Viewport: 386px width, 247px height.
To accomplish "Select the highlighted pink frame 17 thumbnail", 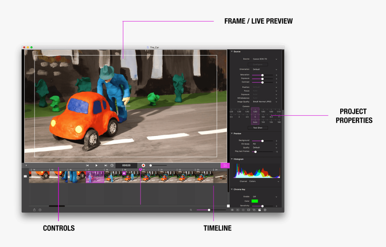I will coord(95,177).
